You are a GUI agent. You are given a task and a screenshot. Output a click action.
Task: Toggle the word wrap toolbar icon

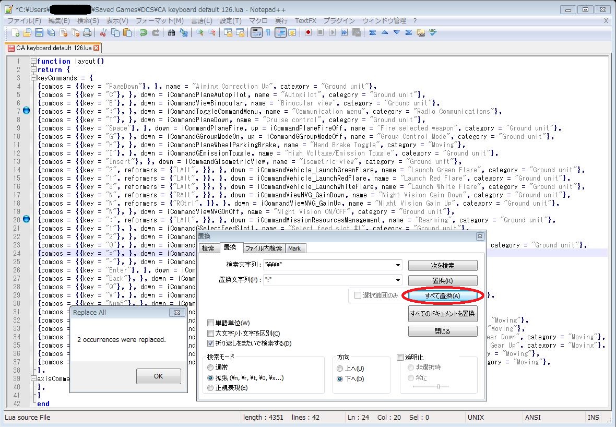click(x=256, y=32)
